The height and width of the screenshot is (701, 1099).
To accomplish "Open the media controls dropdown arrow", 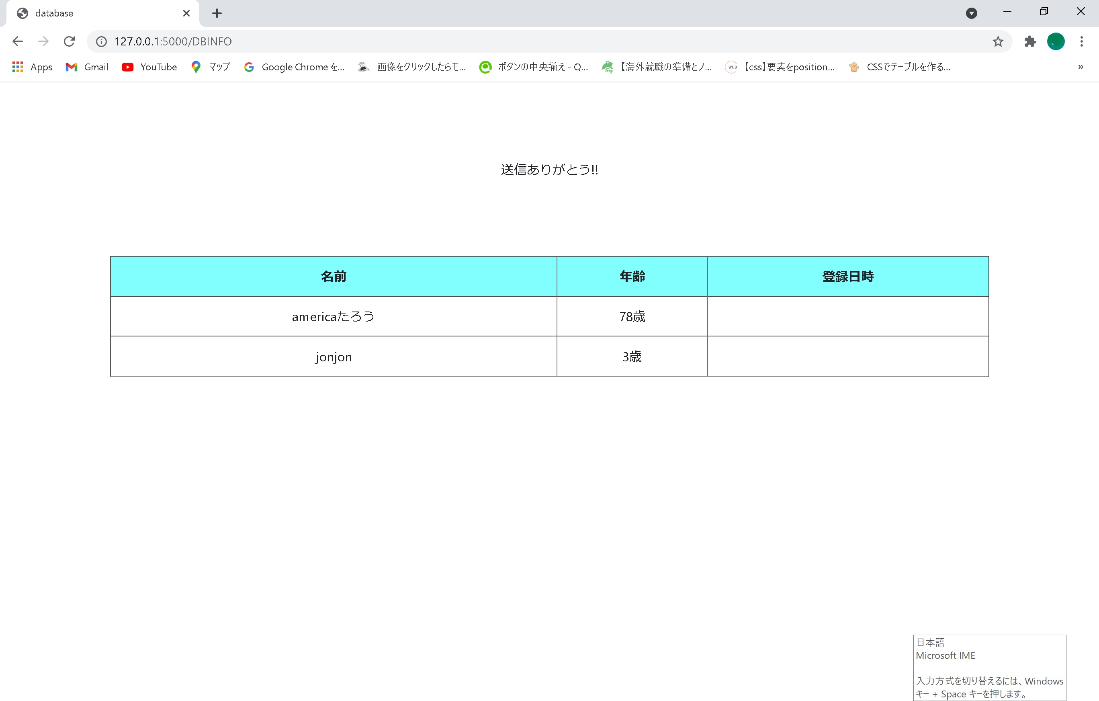I will pos(971,13).
